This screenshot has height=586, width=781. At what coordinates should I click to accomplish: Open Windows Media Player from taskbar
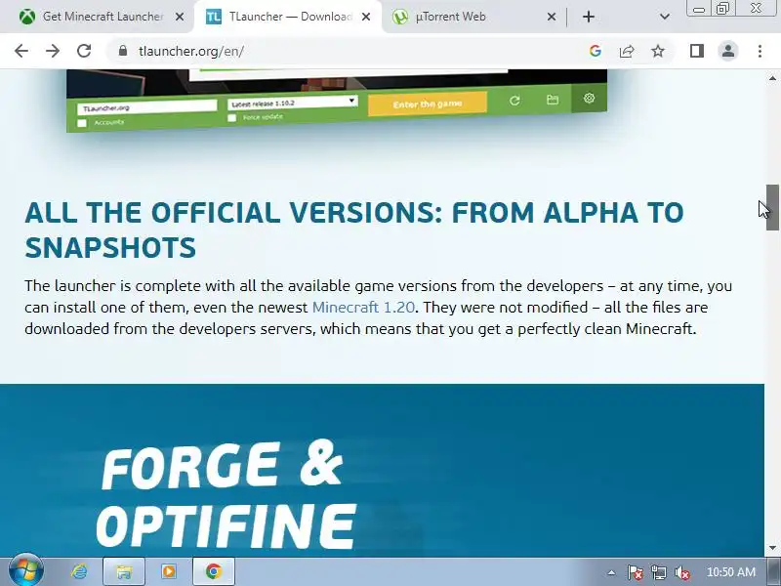[168, 571]
